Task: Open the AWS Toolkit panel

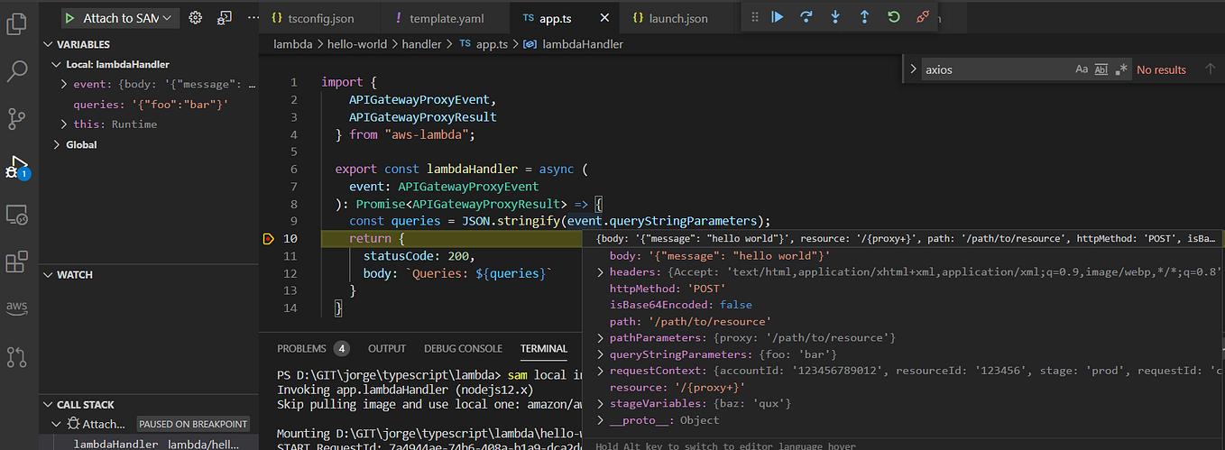Action: click(17, 308)
